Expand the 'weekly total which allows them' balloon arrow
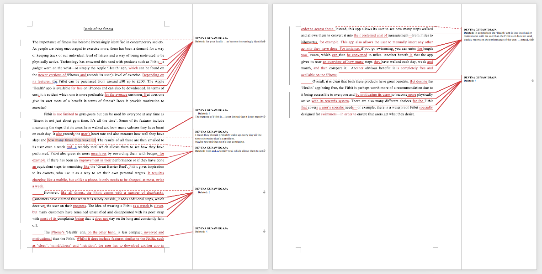 point(264,151)
